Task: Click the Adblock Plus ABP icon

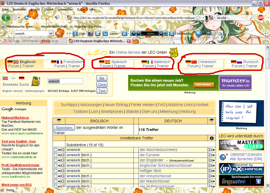Action: pos(261,18)
